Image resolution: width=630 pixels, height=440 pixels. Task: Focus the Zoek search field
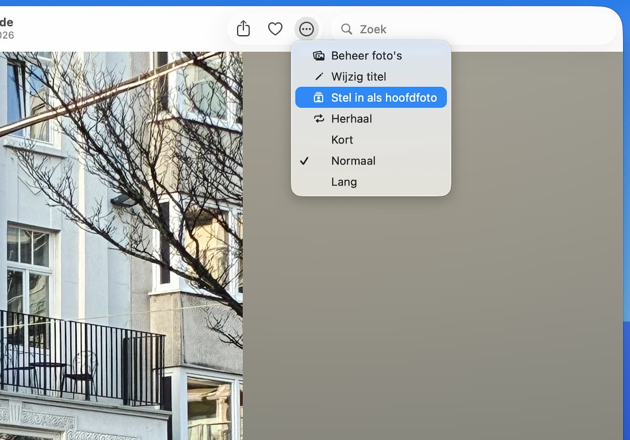474,29
